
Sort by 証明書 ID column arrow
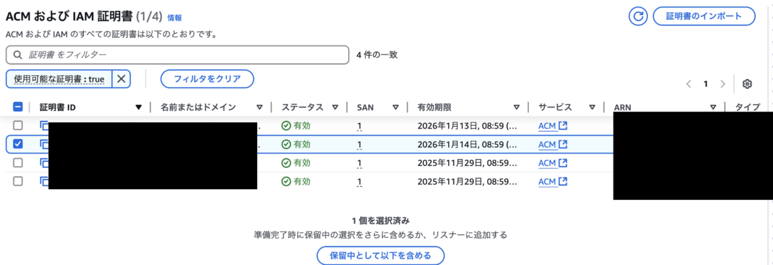tap(138, 107)
